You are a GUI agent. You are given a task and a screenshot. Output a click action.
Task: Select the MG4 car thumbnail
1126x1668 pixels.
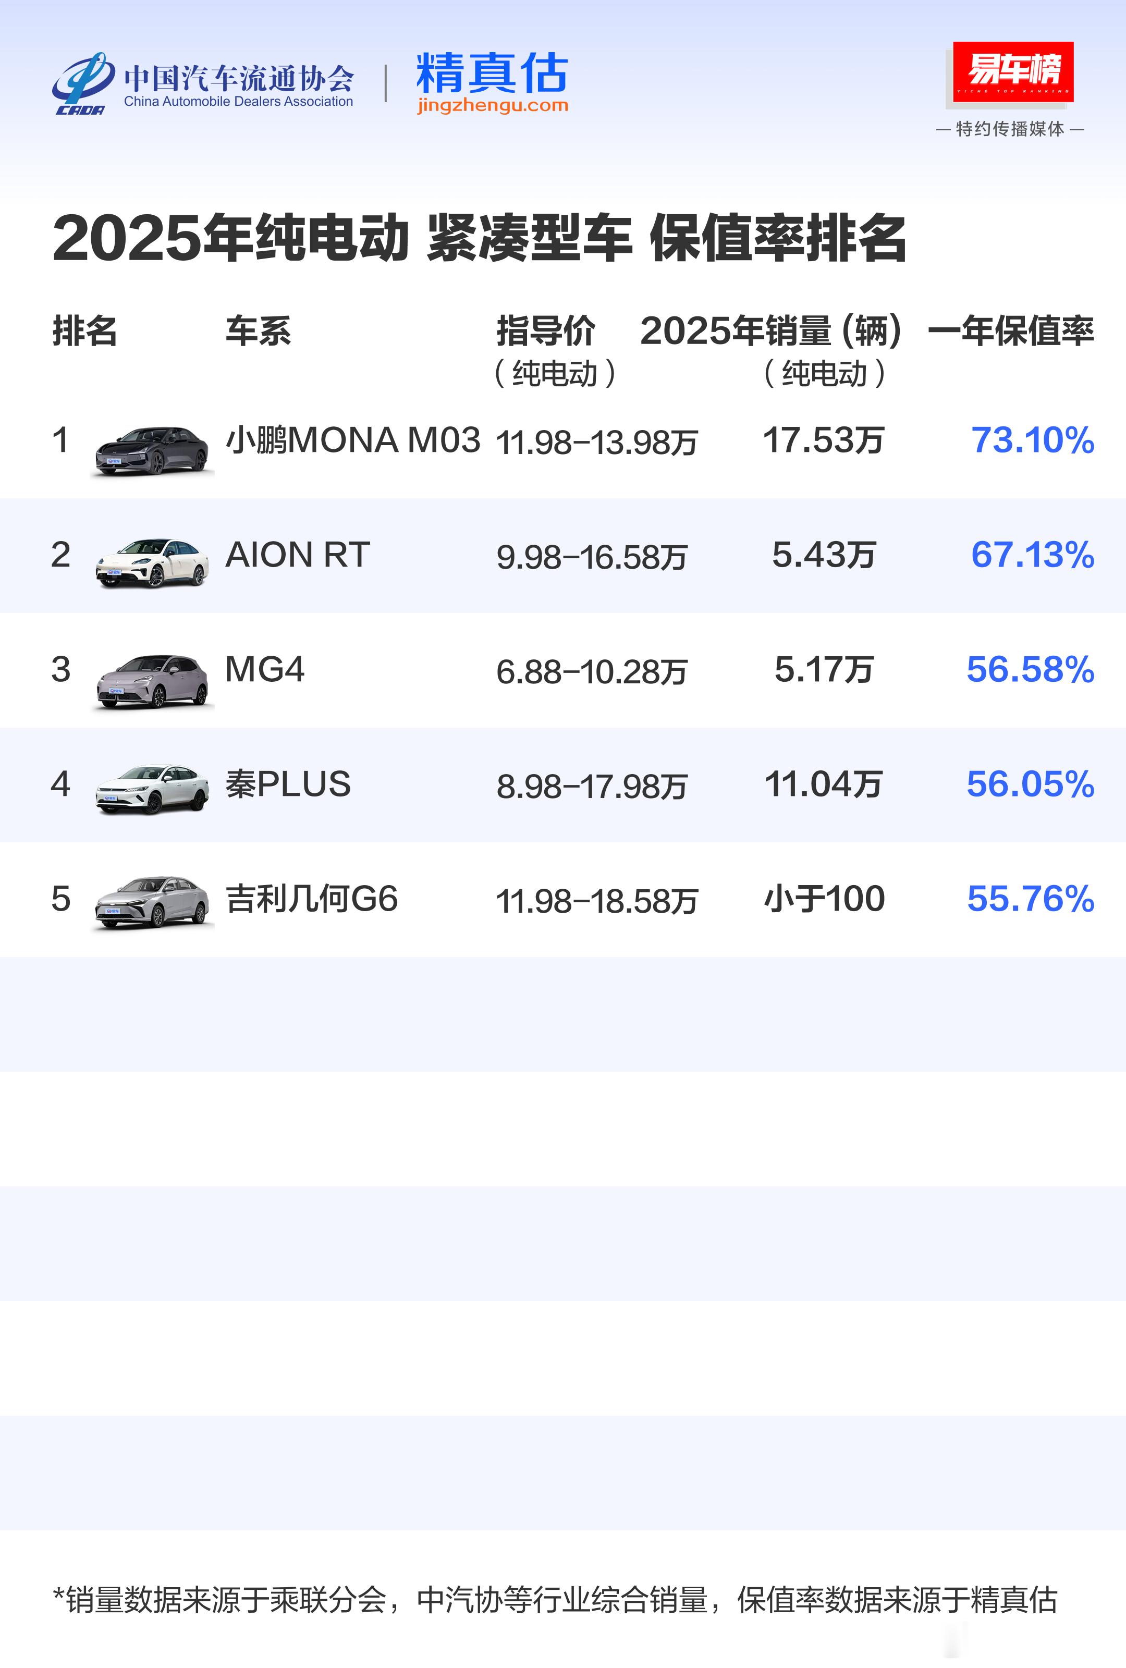click(152, 679)
